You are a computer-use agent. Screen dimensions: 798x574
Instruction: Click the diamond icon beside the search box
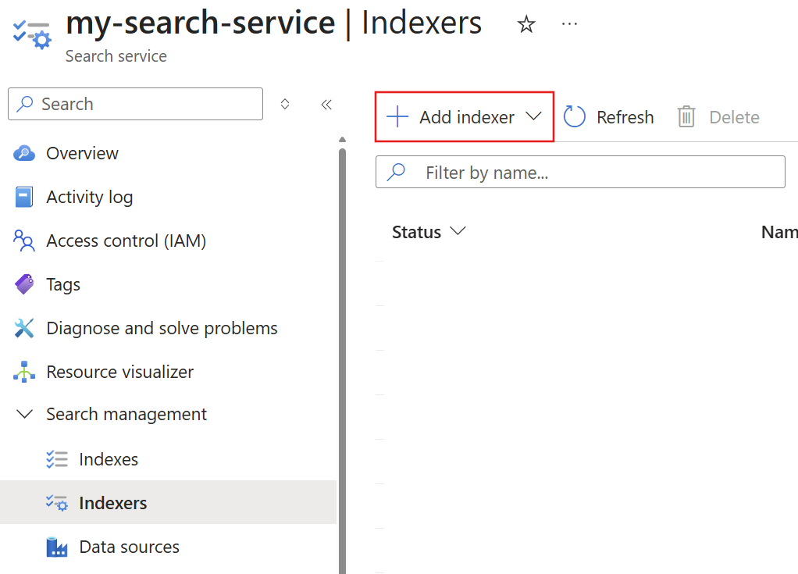pos(285,104)
